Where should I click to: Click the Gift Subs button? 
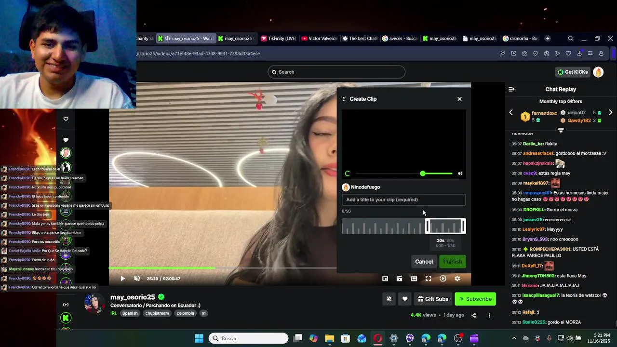tap(433, 299)
